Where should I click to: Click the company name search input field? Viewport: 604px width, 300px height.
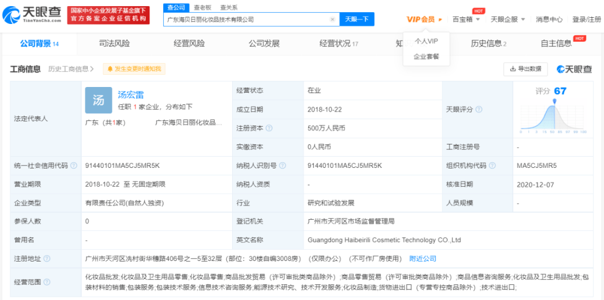point(246,20)
